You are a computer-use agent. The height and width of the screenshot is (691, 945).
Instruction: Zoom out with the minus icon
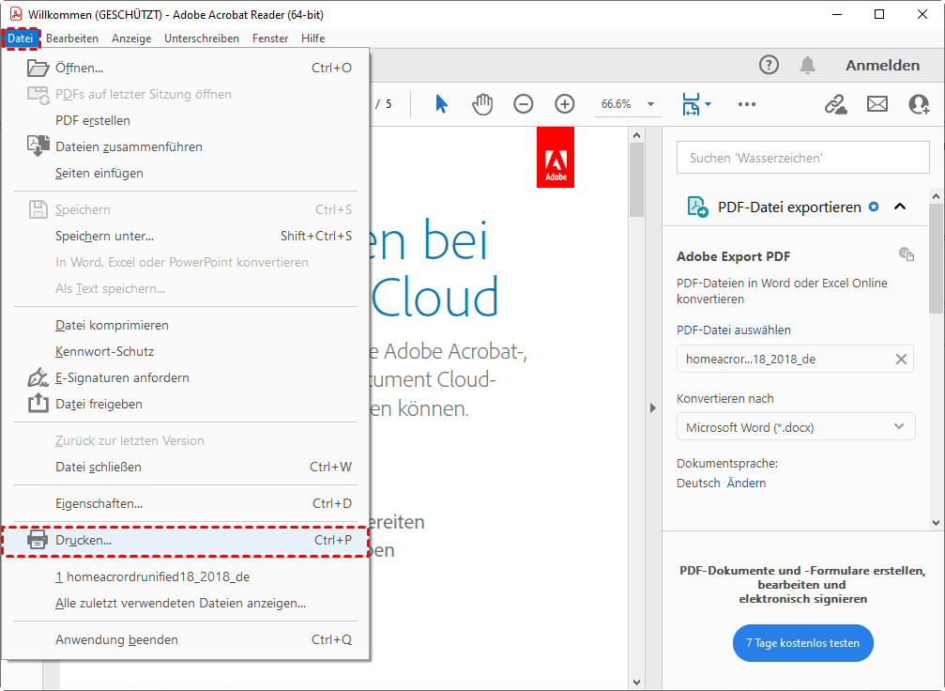[x=524, y=104]
